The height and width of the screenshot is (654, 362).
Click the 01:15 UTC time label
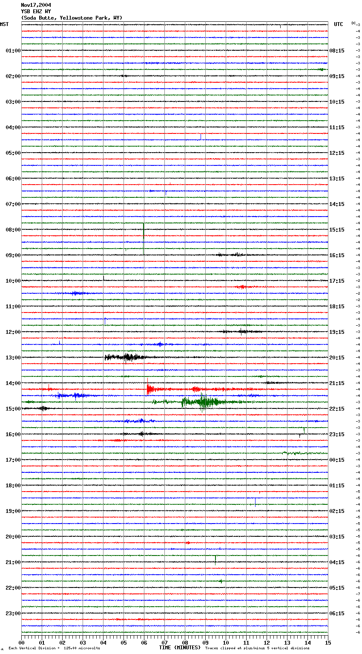click(x=337, y=486)
